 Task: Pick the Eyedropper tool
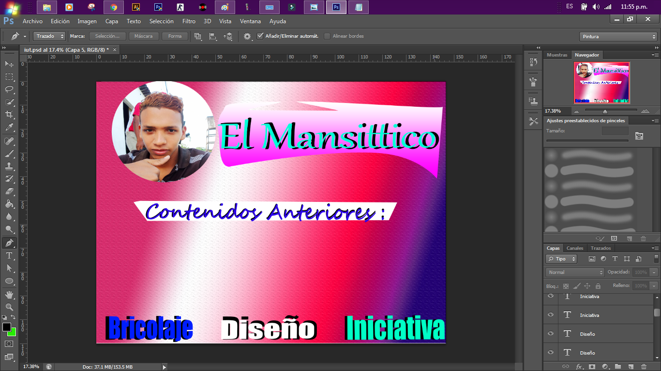[9, 128]
